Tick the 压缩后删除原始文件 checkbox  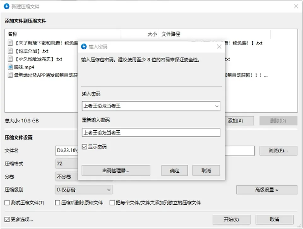pyautogui.click(x=57, y=203)
